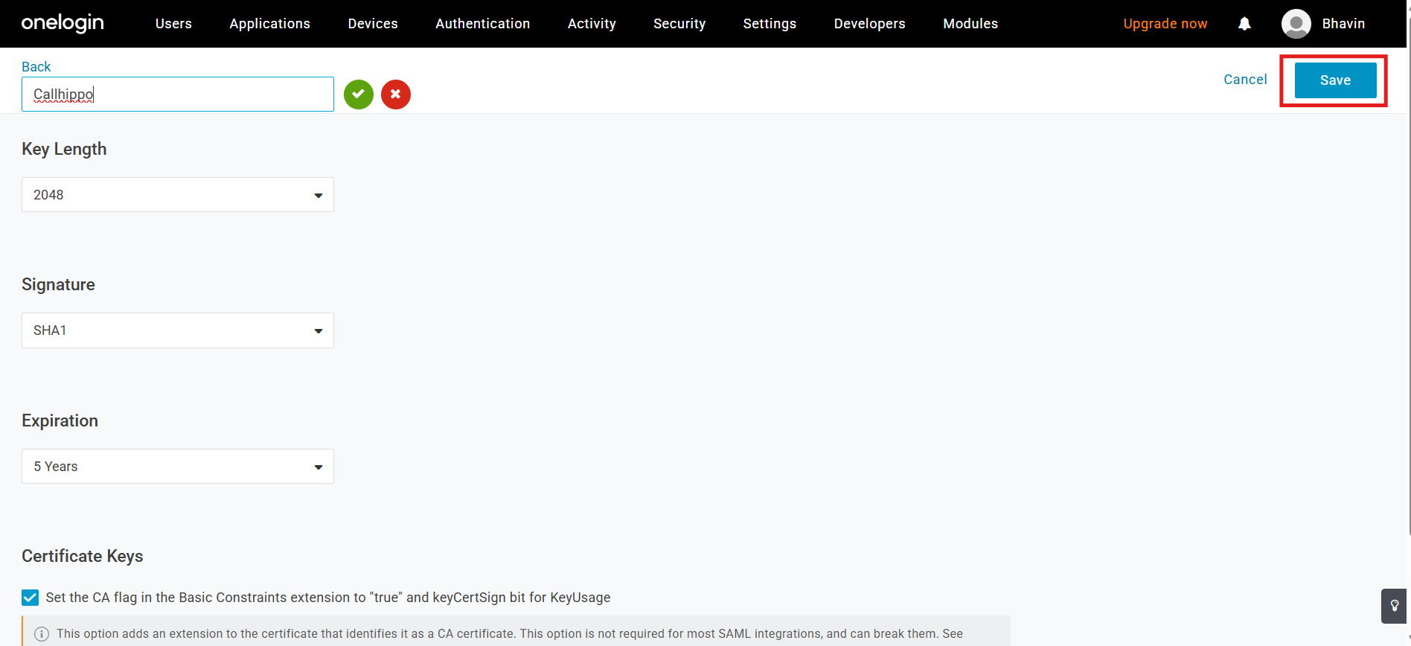Image resolution: width=1411 pixels, height=646 pixels.
Task: Go to onelogin home logo
Action: (63, 23)
